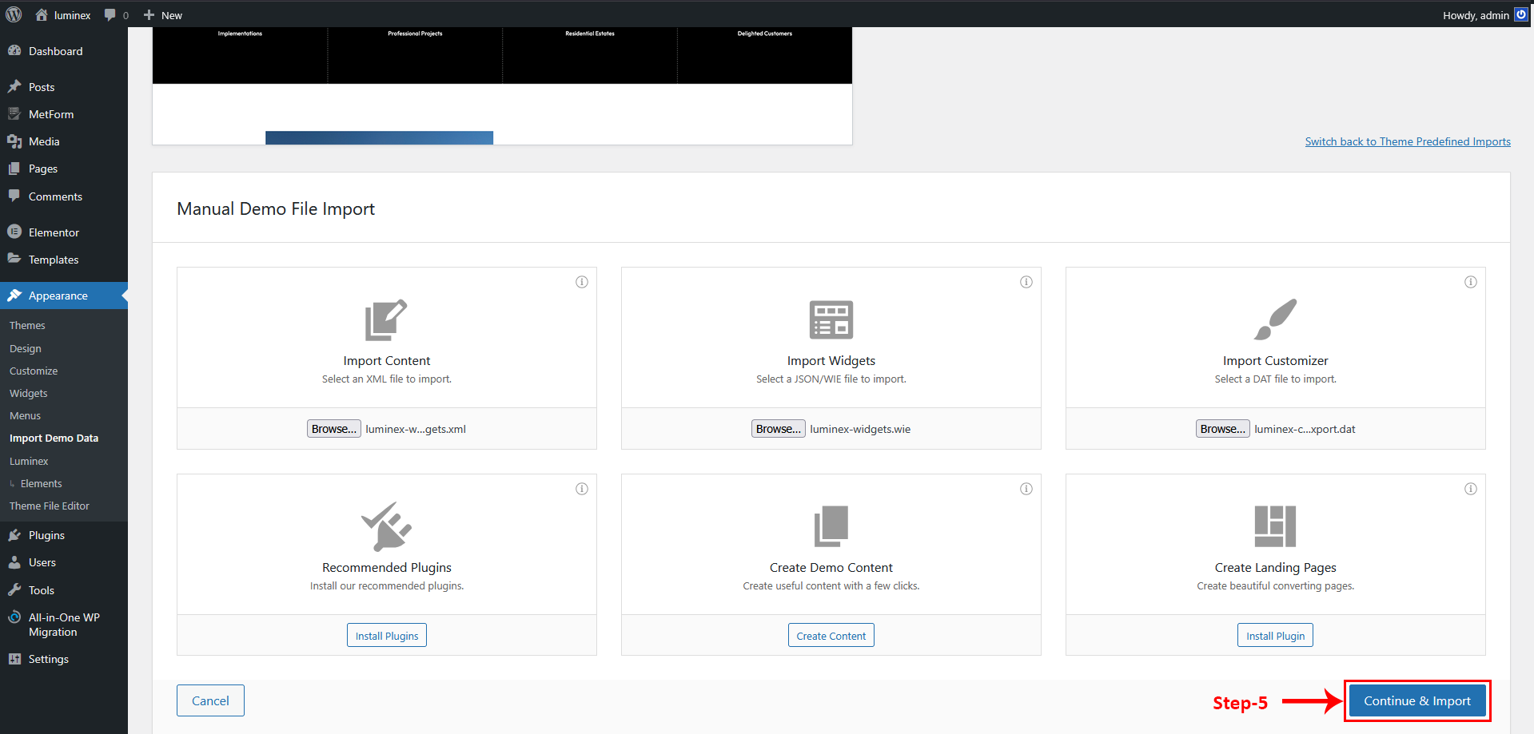The width and height of the screenshot is (1534, 734).
Task: Click info icon on Import Widgets card
Action: 1026,282
